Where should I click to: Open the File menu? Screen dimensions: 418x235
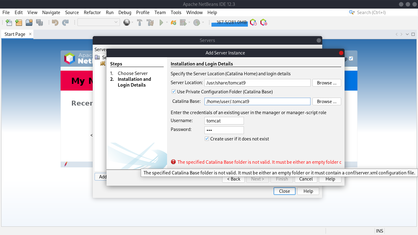tap(6, 13)
